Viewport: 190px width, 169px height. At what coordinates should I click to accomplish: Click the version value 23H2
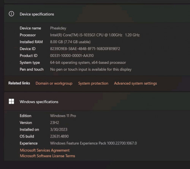55,123
